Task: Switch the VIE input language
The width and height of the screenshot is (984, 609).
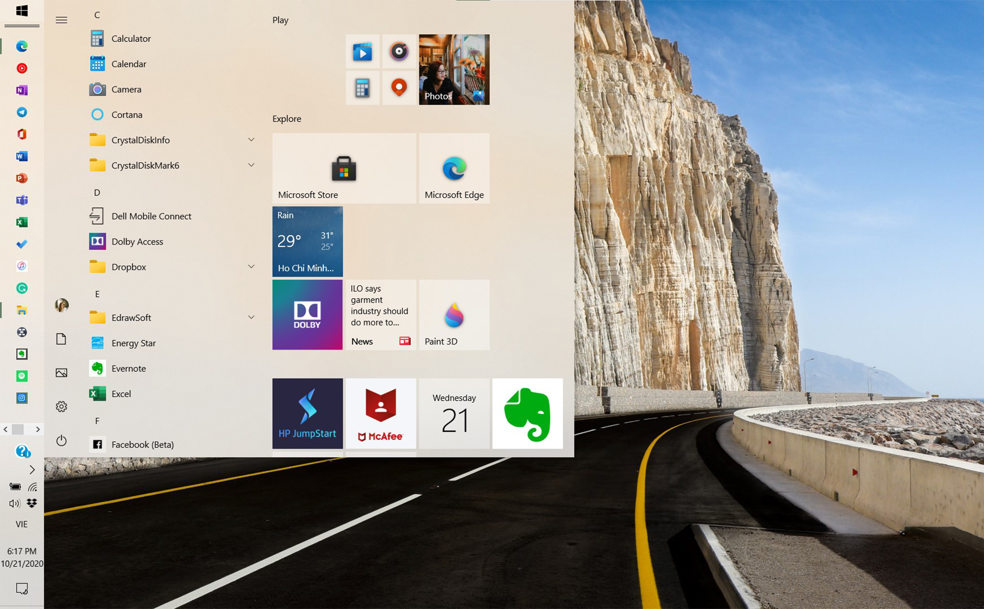Action: click(22, 524)
